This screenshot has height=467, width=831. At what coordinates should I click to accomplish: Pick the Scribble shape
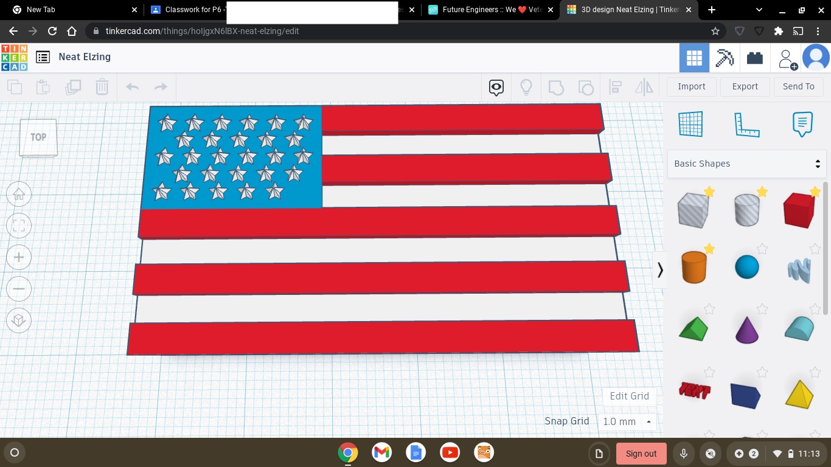[799, 271]
